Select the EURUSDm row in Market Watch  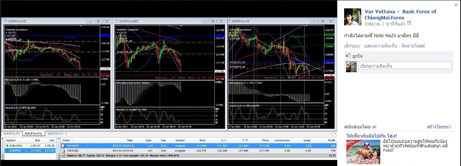point(30,145)
